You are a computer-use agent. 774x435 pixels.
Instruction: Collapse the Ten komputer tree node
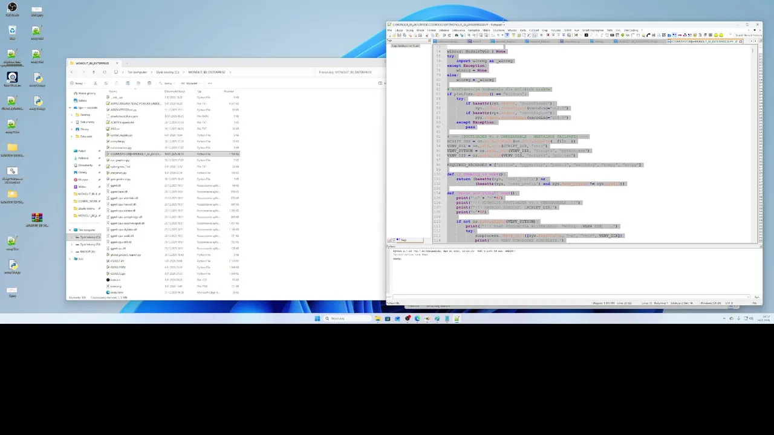coord(71,230)
